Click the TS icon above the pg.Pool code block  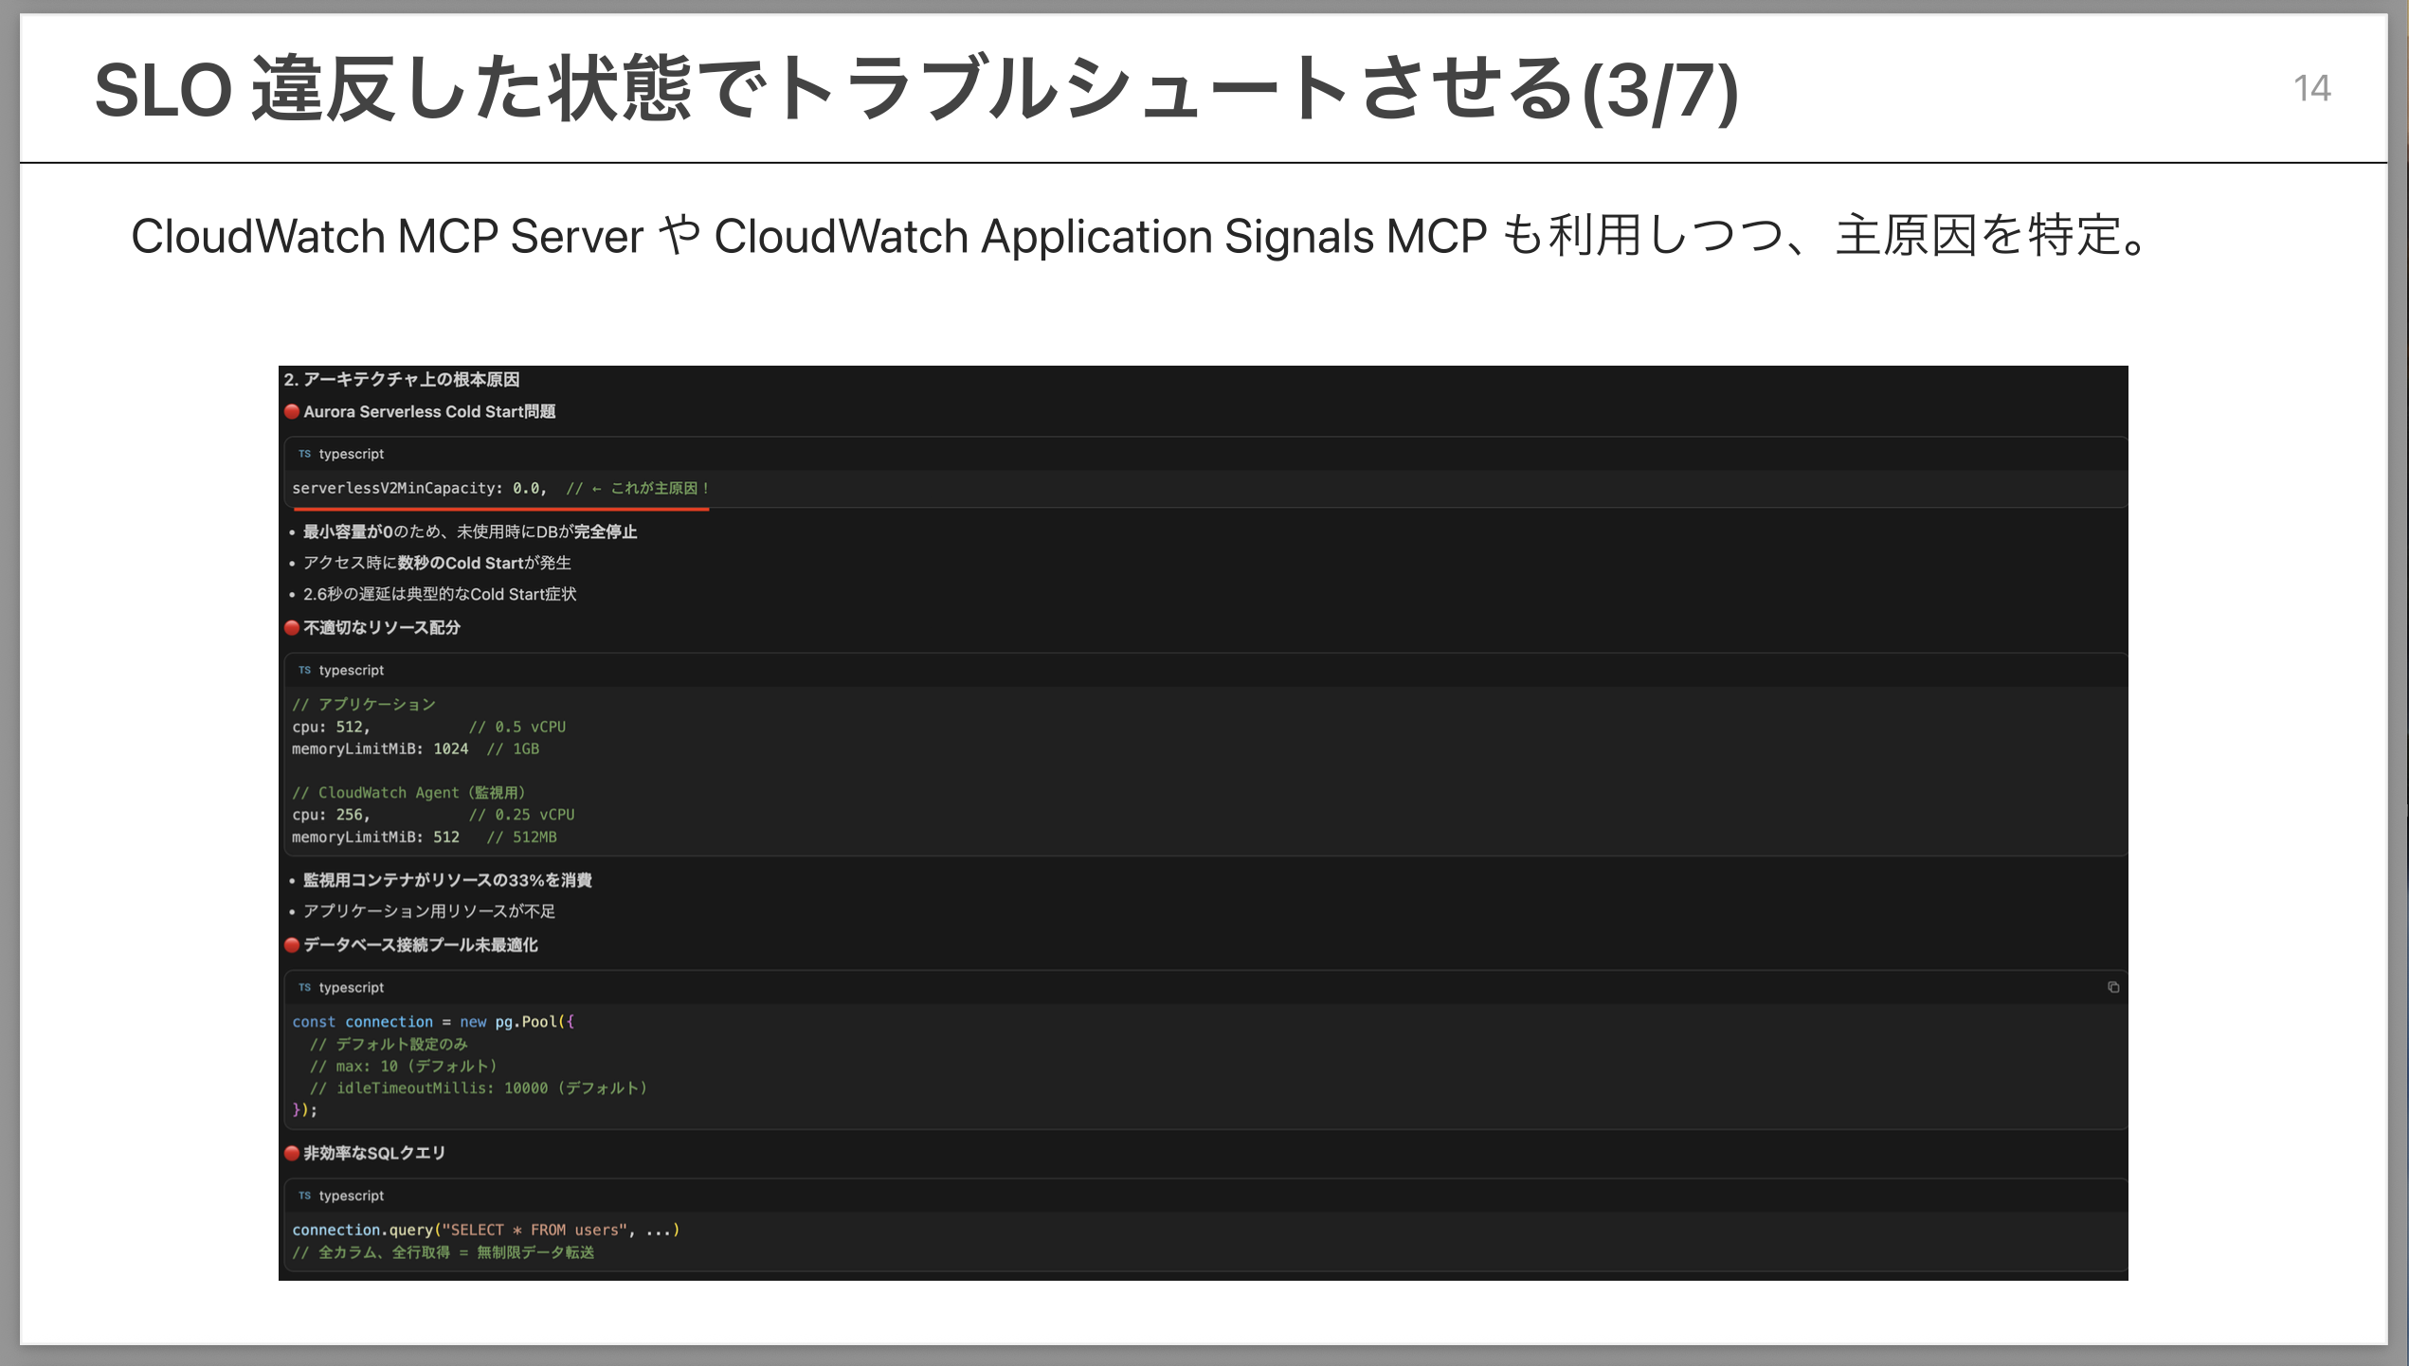pyautogui.click(x=304, y=987)
